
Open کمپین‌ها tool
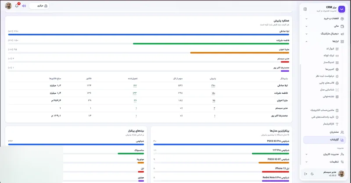tap(332, 69)
